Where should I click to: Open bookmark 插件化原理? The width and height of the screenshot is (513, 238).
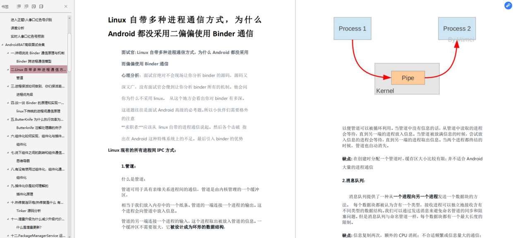[25, 194]
